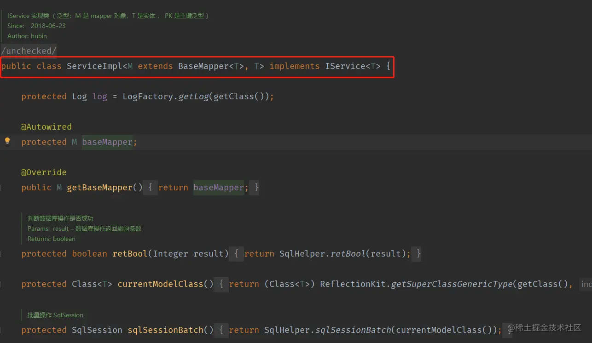Click the sqlSessionBatch method declaration name
592x343 pixels.
tap(165, 330)
